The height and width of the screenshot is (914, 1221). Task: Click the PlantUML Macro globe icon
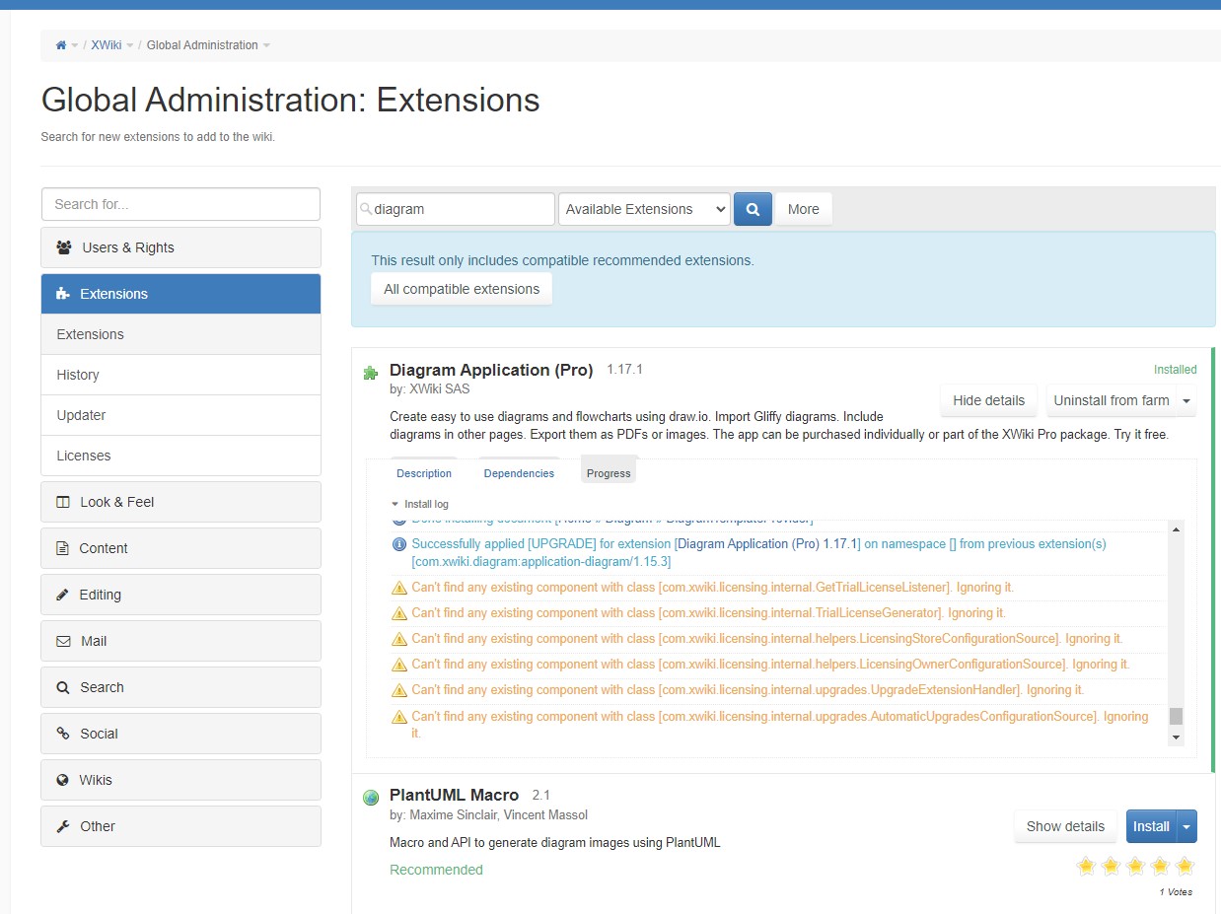(371, 798)
